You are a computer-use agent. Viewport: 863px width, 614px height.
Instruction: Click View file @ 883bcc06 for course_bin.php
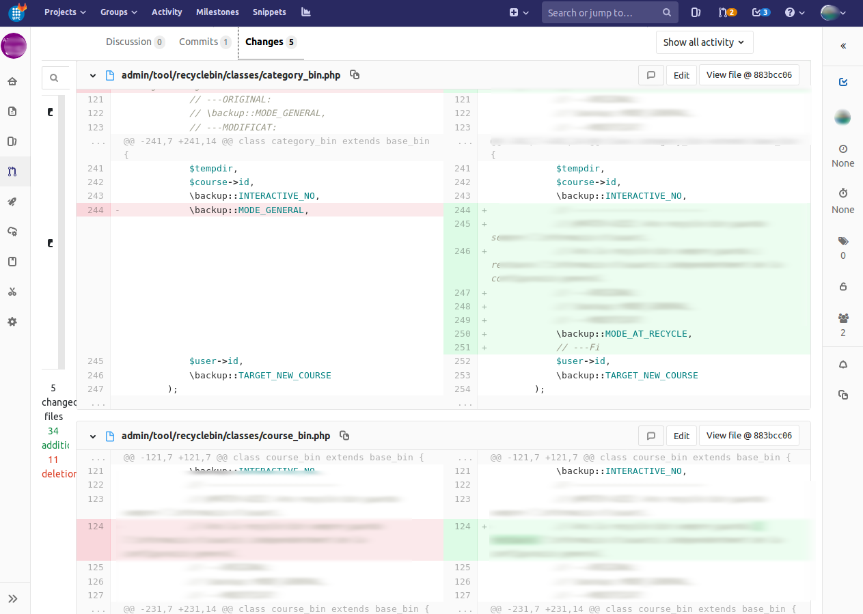pos(749,435)
